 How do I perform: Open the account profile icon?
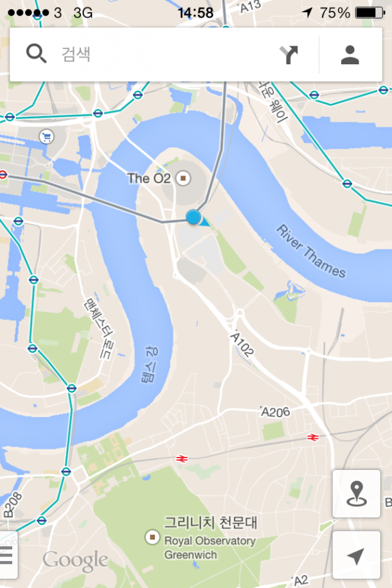tap(350, 55)
